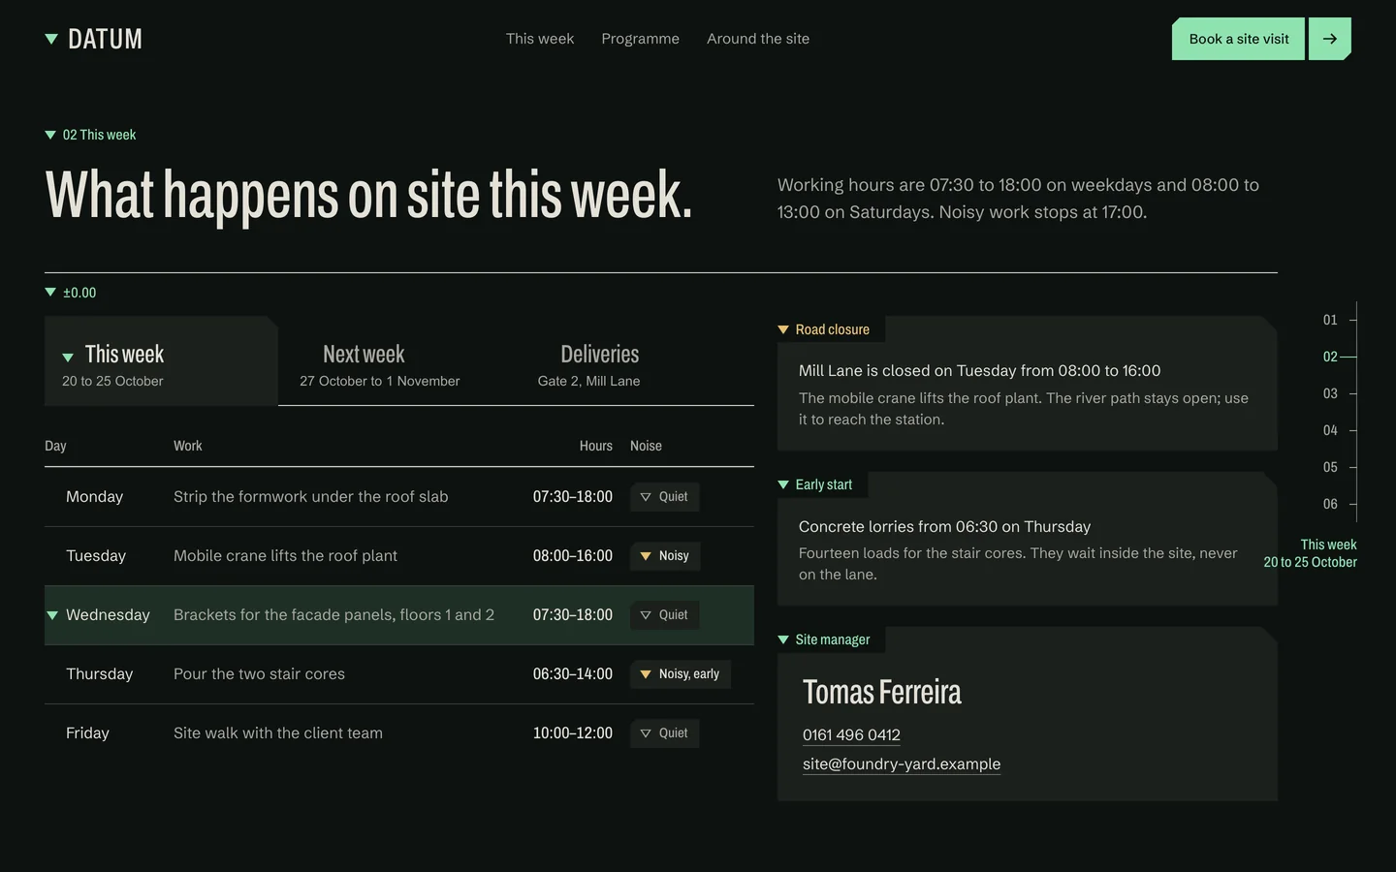Screen dimensions: 1396x872
Task: Click 'Mill Lane is closed on Tuesday' heading
Action: point(979,371)
